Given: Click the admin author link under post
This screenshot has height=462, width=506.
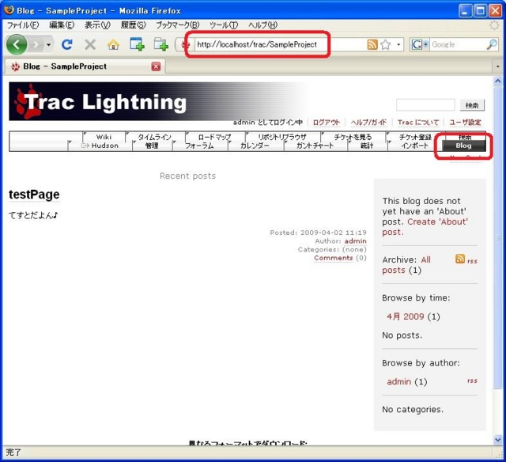Looking at the screenshot, I should [x=355, y=241].
